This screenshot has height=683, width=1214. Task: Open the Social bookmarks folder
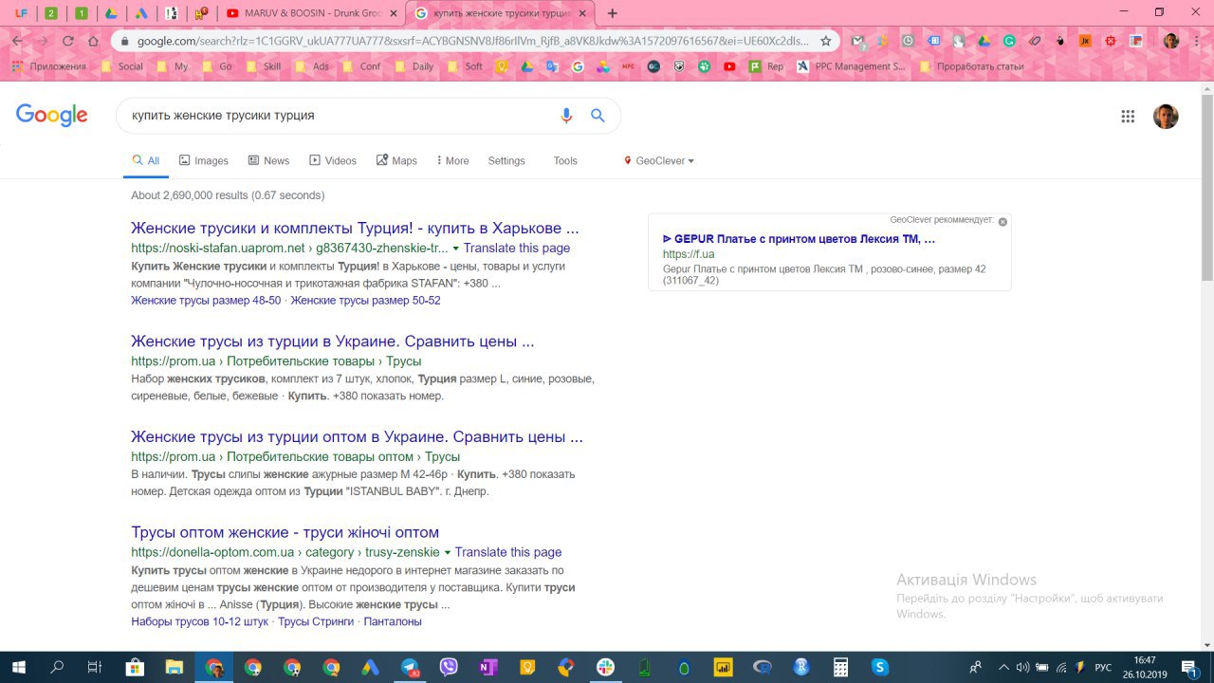122,66
